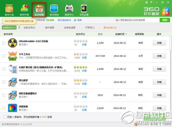
Task: Click the 快眼搜索 colorful eye icon
Action: click(13, 108)
